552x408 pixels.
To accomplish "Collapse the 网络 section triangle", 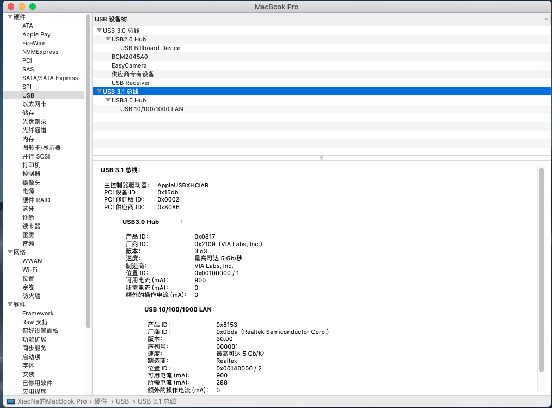I will (x=10, y=252).
